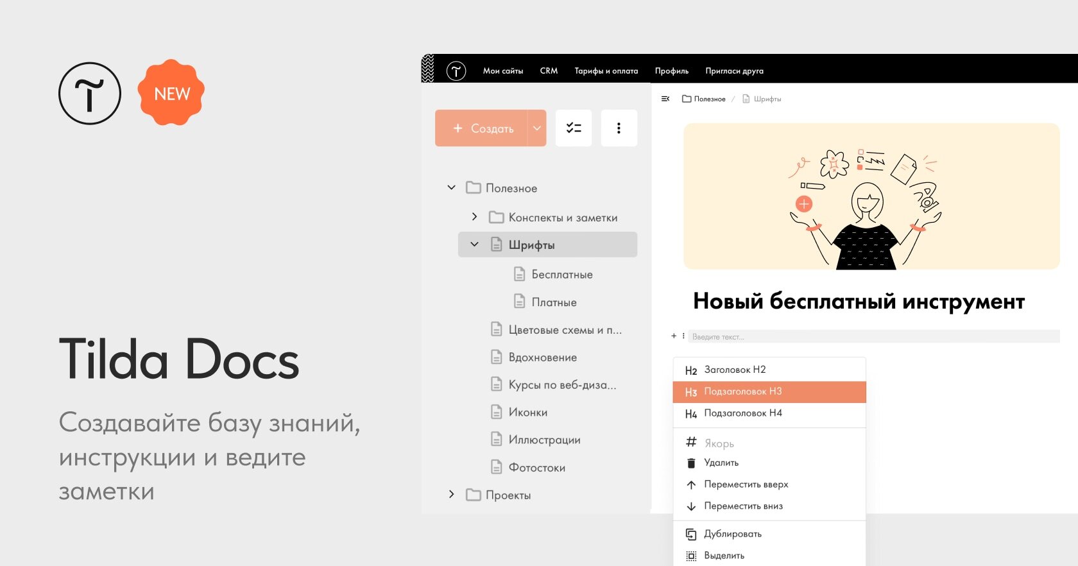
Task: Choose Заголовок H2 in block menu
Action: [x=769, y=370]
